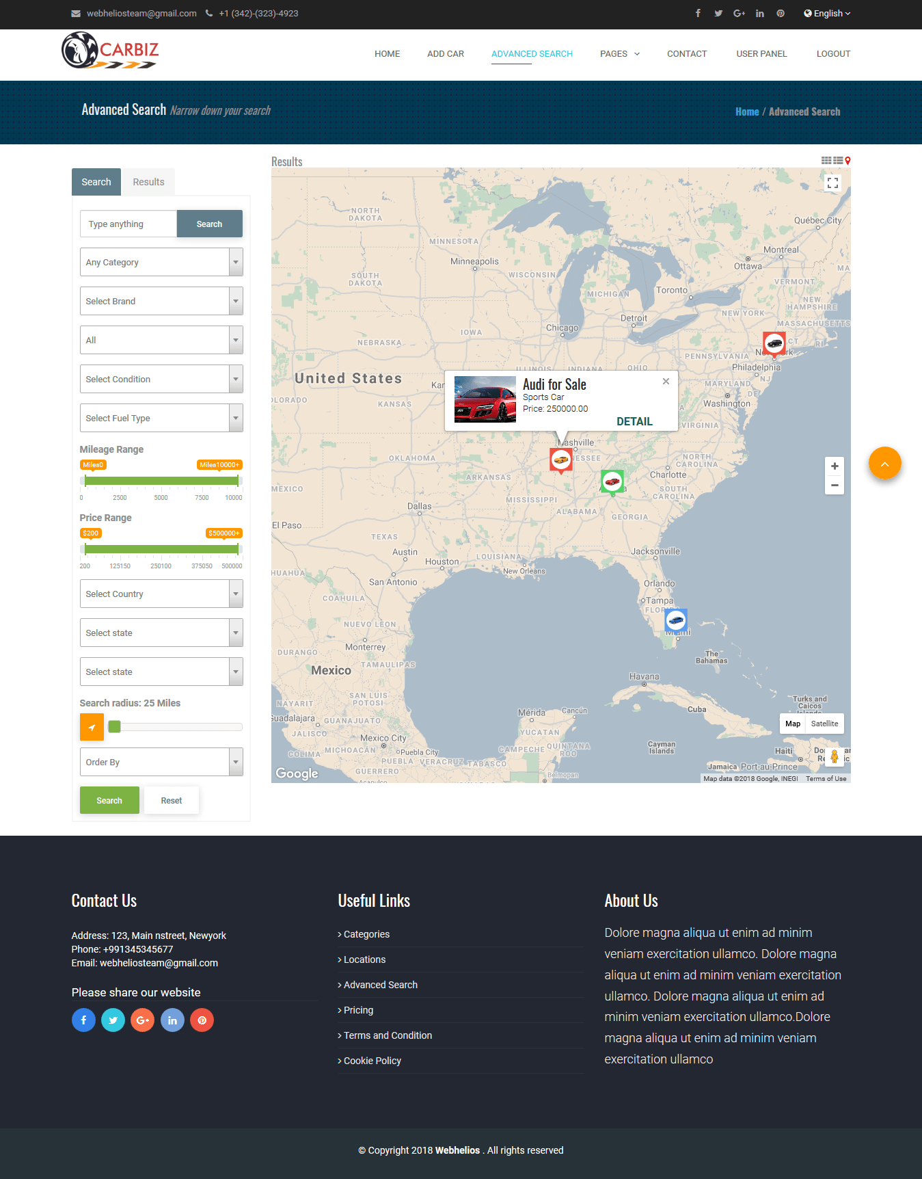
Task: Click the orange geolocation arrow button
Action: (92, 727)
